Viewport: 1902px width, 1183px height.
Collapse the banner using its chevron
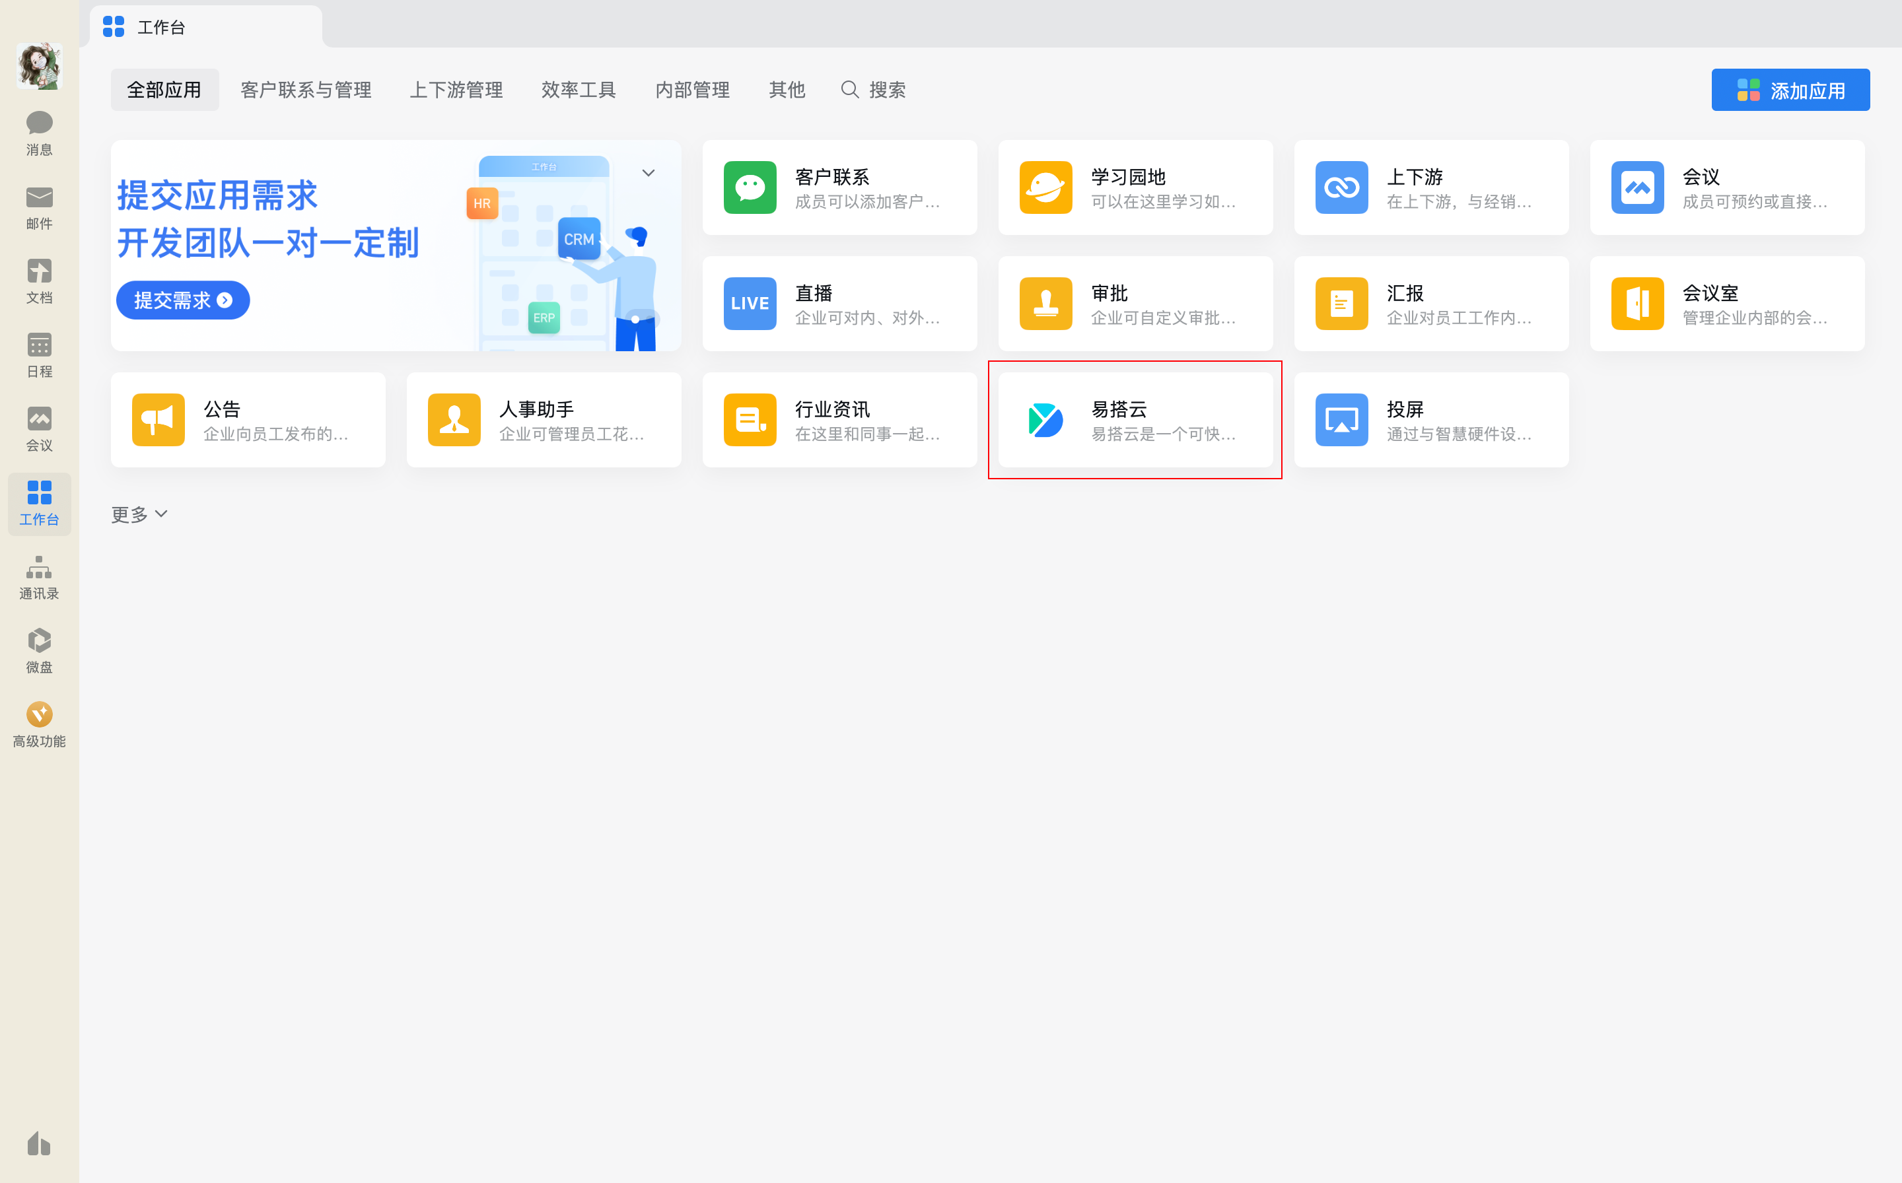(x=648, y=173)
